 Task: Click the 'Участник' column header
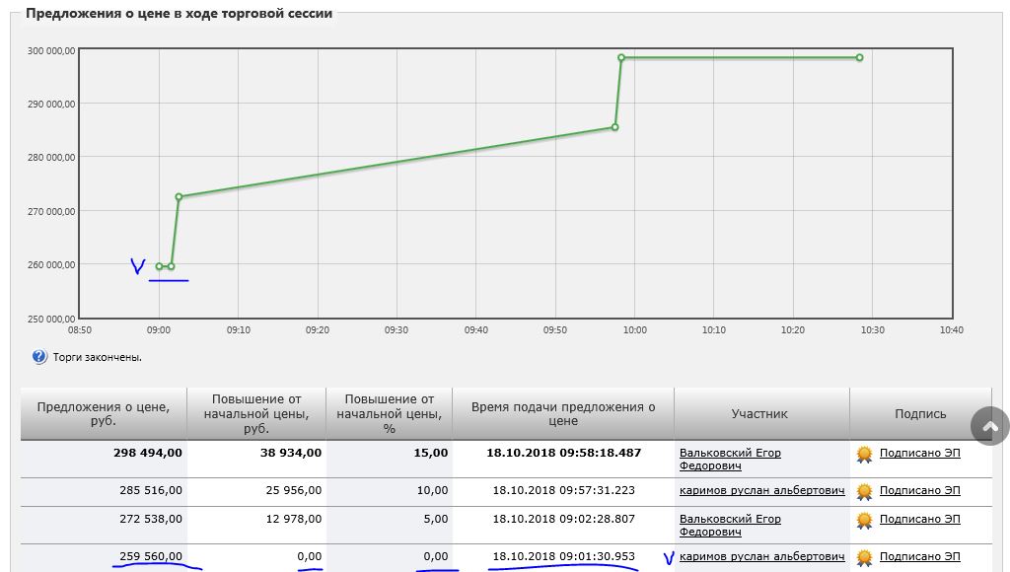pyautogui.click(x=759, y=414)
